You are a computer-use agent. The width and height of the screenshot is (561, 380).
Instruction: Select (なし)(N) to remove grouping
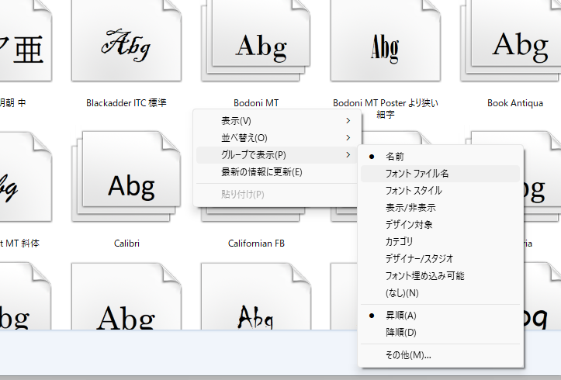tap(440, 293)
